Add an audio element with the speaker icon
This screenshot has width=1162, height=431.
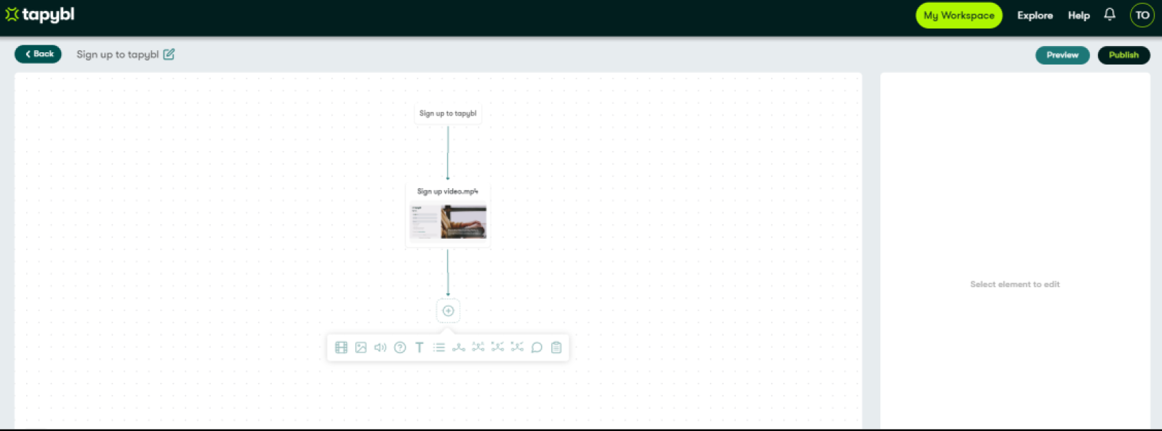click(x=380, y=347)
